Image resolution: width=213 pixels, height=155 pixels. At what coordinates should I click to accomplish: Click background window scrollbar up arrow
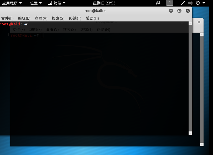(x=202, y=35)
